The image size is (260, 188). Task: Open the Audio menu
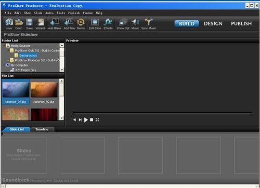tap(49, 13)
